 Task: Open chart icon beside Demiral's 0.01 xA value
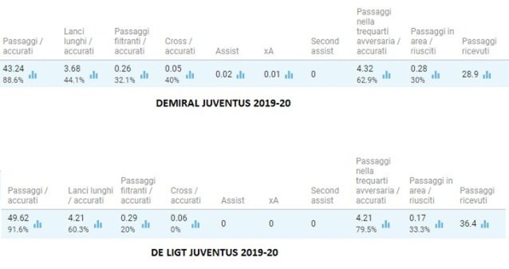(x=289, y=75)
